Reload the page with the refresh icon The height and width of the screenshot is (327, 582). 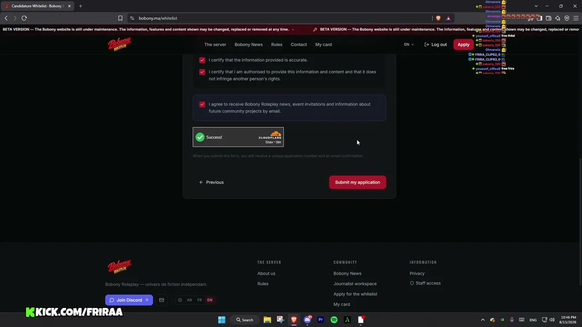(24, 18)
